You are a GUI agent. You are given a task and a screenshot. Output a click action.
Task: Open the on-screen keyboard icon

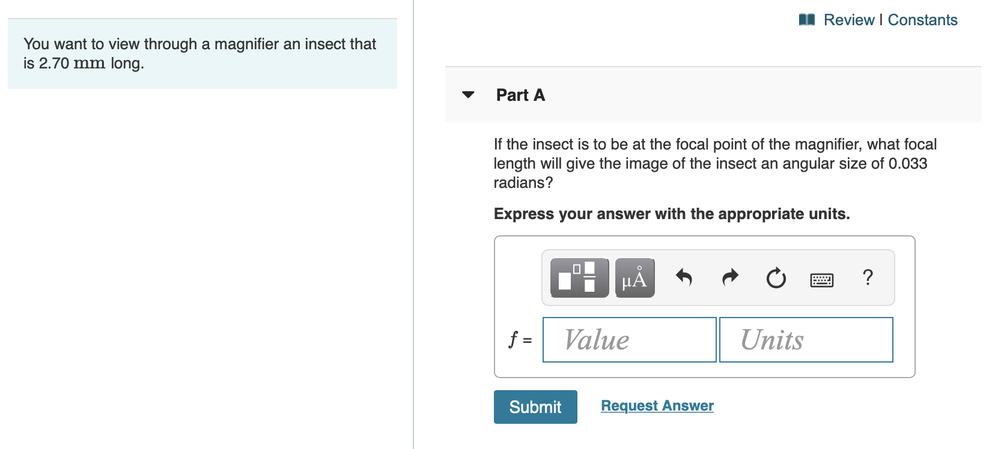pyautogui.click(x=822, y=279)
